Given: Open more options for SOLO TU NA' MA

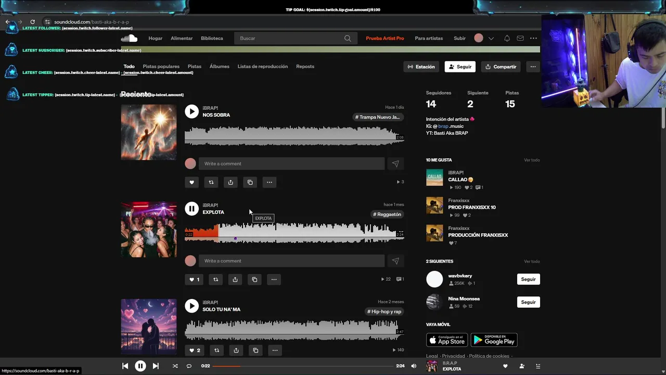Looking at the screenshot, I should (275, 351).
